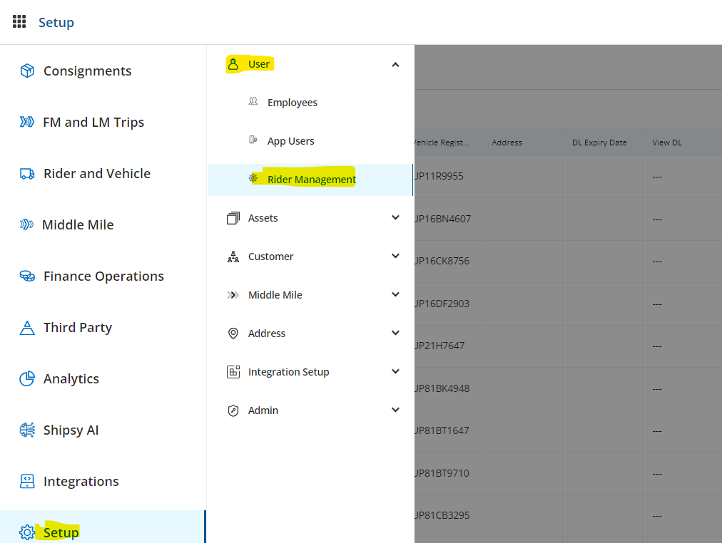722x543 pixels.
Task: Go to FM and LM Trips
Action: point(93,122)
